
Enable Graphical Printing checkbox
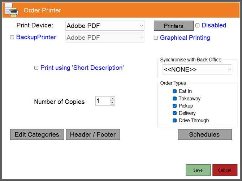click(156, 38)
